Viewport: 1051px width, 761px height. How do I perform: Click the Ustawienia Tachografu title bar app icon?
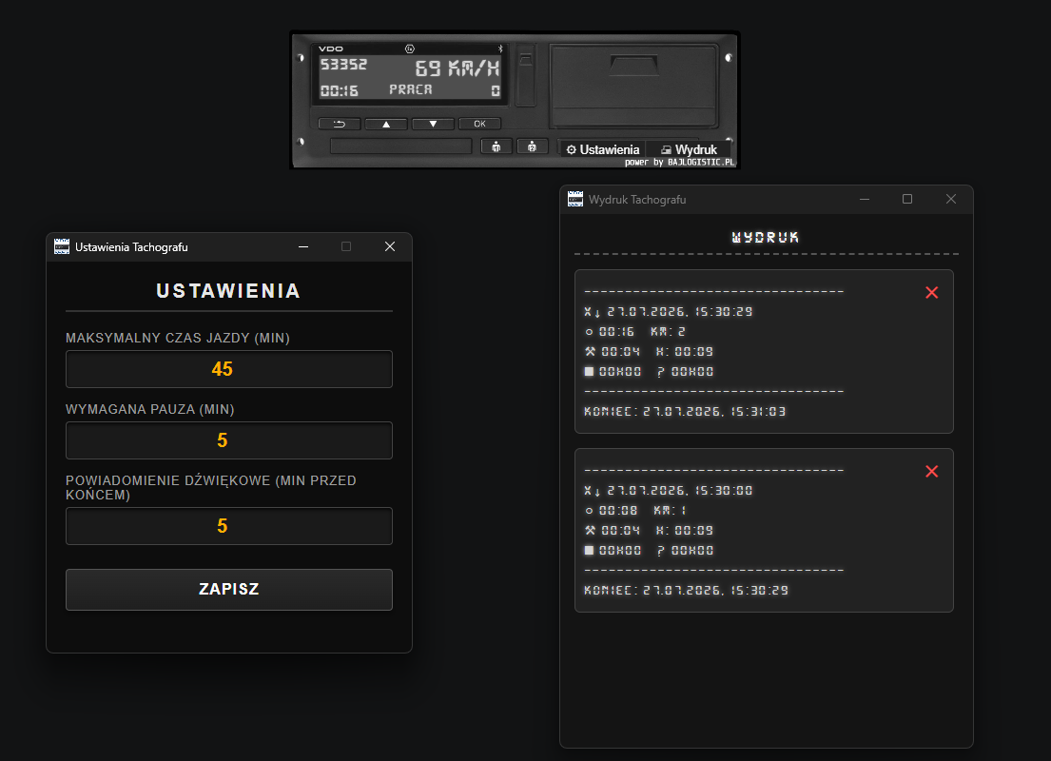click(x=62, y=246)
